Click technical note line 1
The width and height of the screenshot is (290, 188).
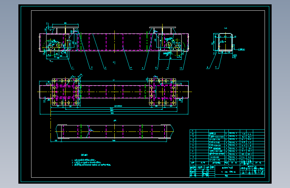coord(84,160)
